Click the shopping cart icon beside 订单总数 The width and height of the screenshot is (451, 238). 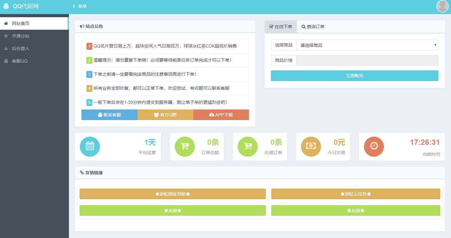(184, 146)
